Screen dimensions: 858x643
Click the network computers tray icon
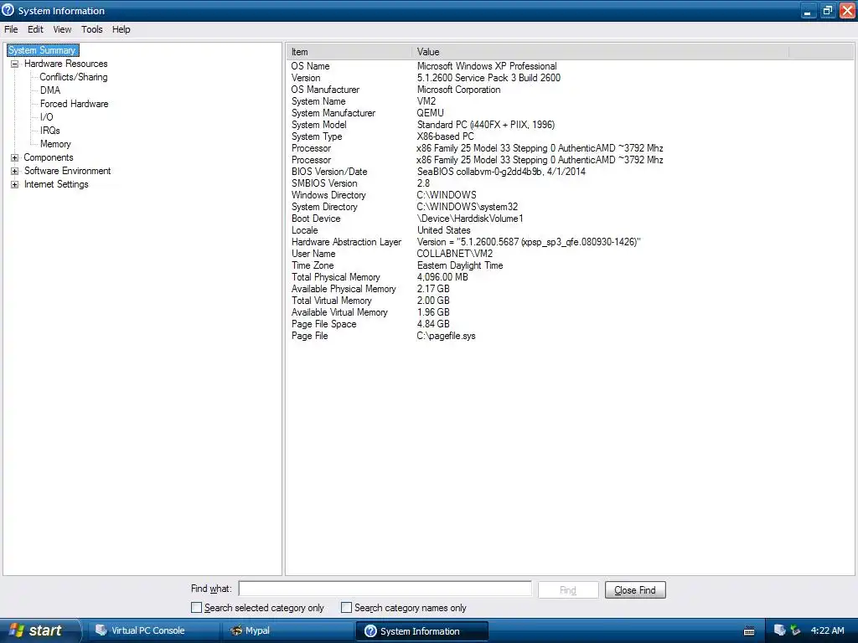[x=779, y=630]
